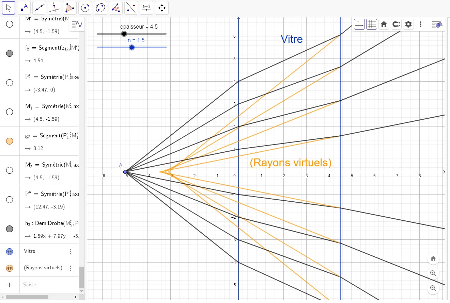Toggle the grid display button
Image resolution: width=450 pixels, height=303 pixels.
pyautogui.click(x=371, y=24)
